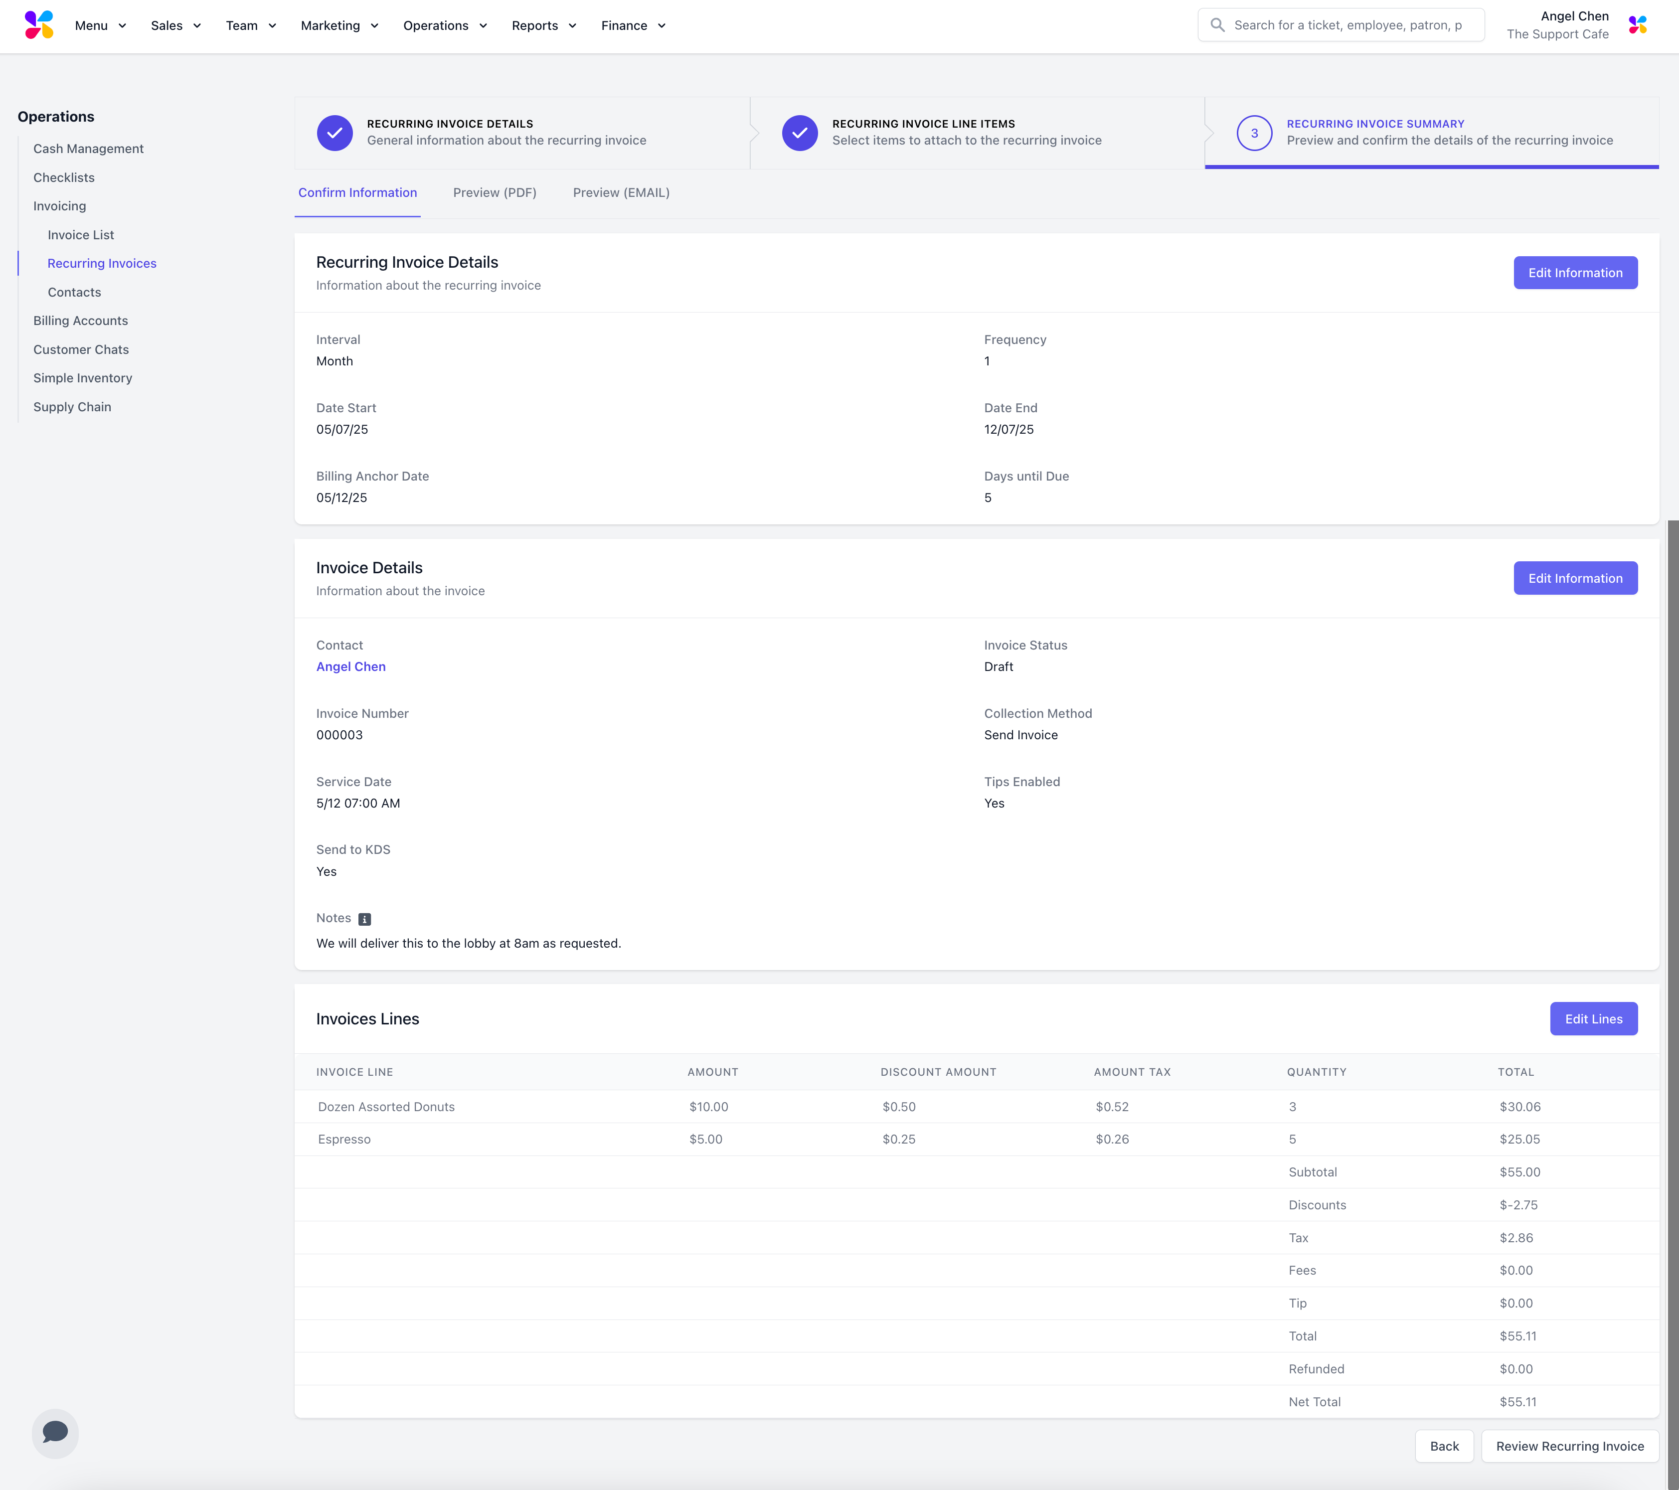
Task: Switch to the Preview (PDF) tab
Action: pos(495,192)
